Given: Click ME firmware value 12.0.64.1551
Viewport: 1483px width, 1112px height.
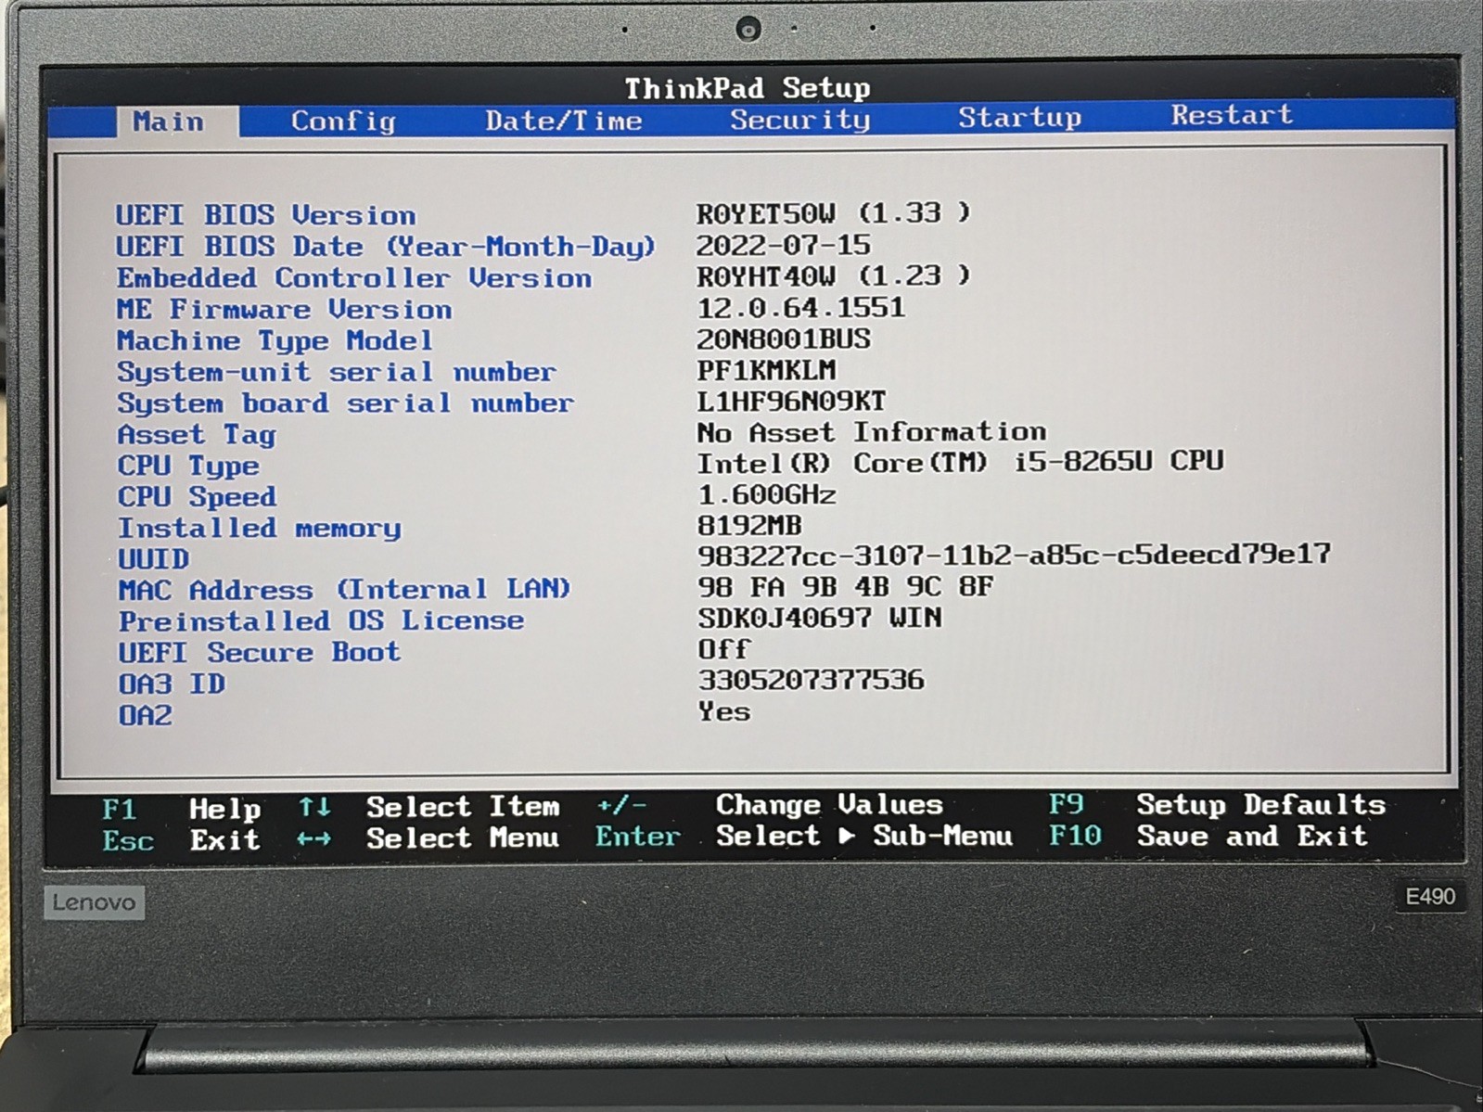Looking at the screenshot, I should (800, 308).
